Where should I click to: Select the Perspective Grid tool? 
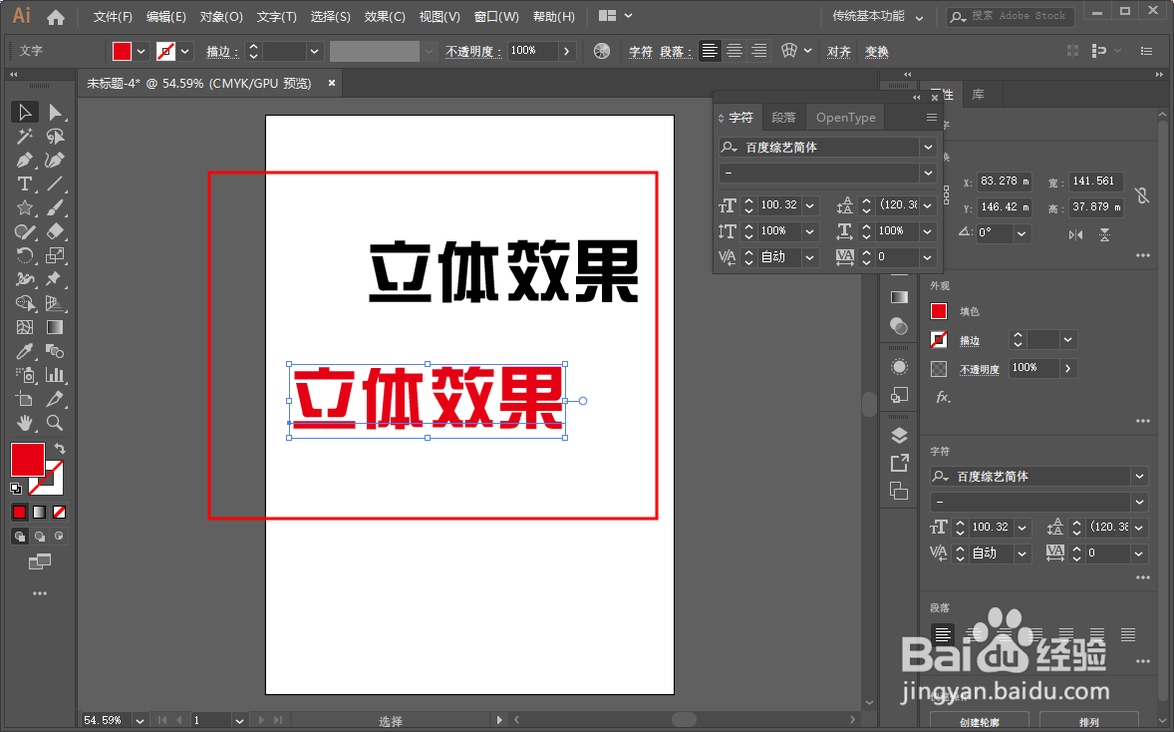coord(55,303)
